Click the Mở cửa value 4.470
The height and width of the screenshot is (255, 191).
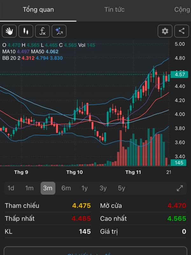(177, 206)
